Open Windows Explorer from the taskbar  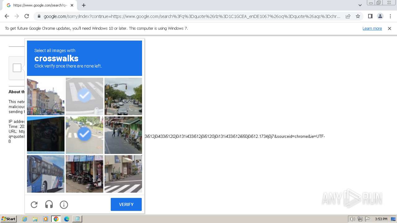(35, 219)
